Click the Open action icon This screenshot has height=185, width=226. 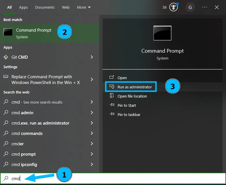tap(112, 77)
